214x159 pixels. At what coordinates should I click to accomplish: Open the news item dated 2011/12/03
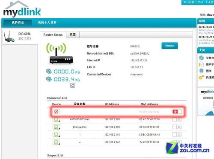point(206,30)
